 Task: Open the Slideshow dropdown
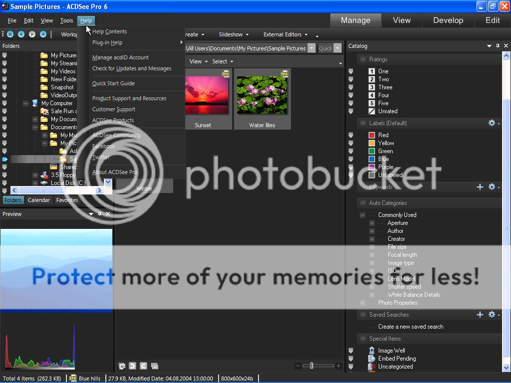pos(234,34)
